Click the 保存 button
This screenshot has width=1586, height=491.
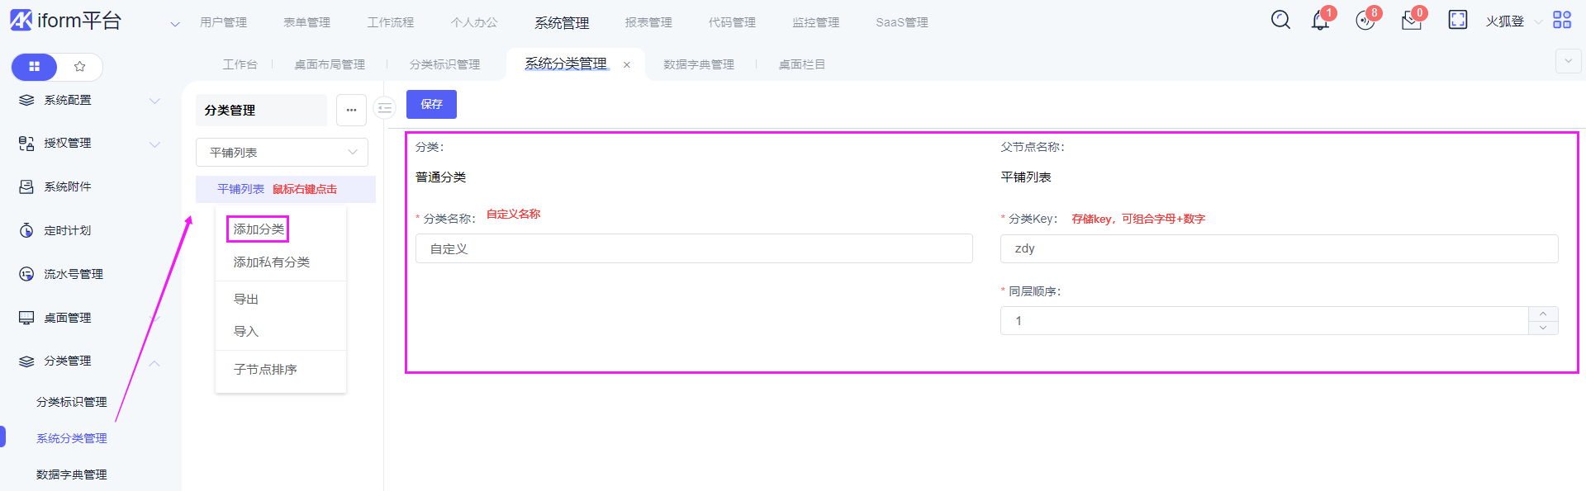coord(431,104)
